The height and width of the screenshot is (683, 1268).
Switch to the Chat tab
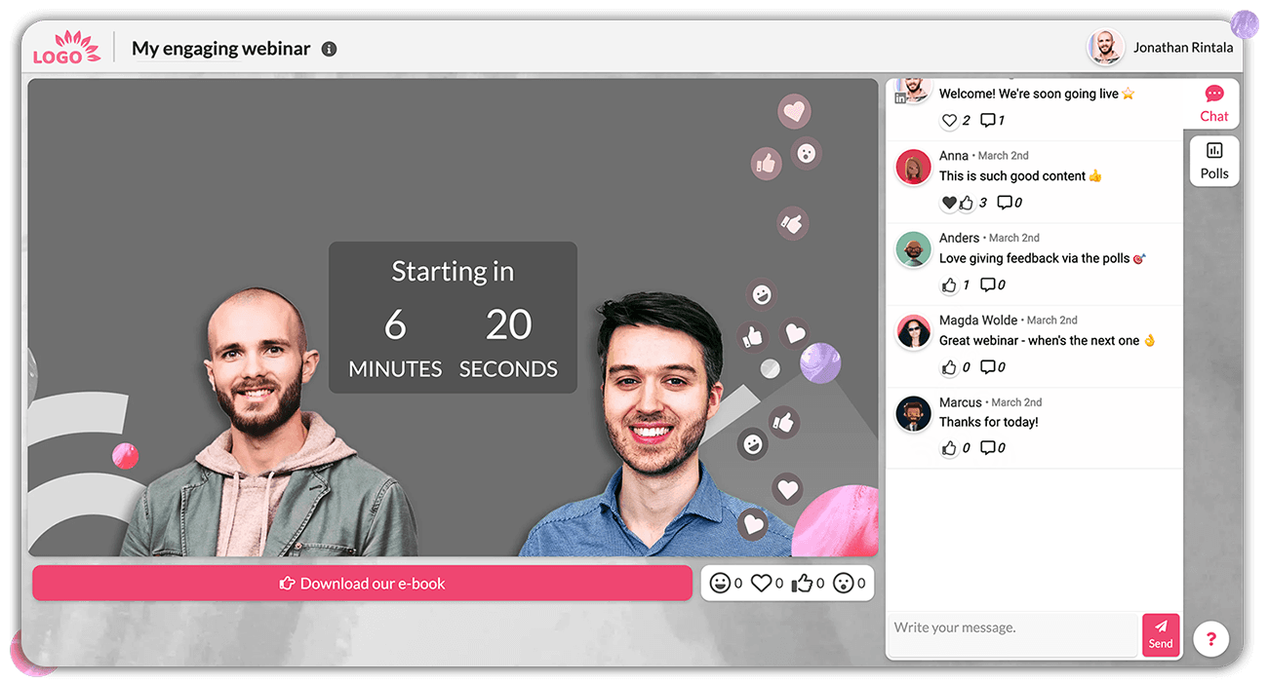(x=1213, y=103)
